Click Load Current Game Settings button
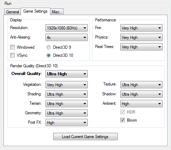The height and width of the screenshot is (150, 171). click(85, 136)
